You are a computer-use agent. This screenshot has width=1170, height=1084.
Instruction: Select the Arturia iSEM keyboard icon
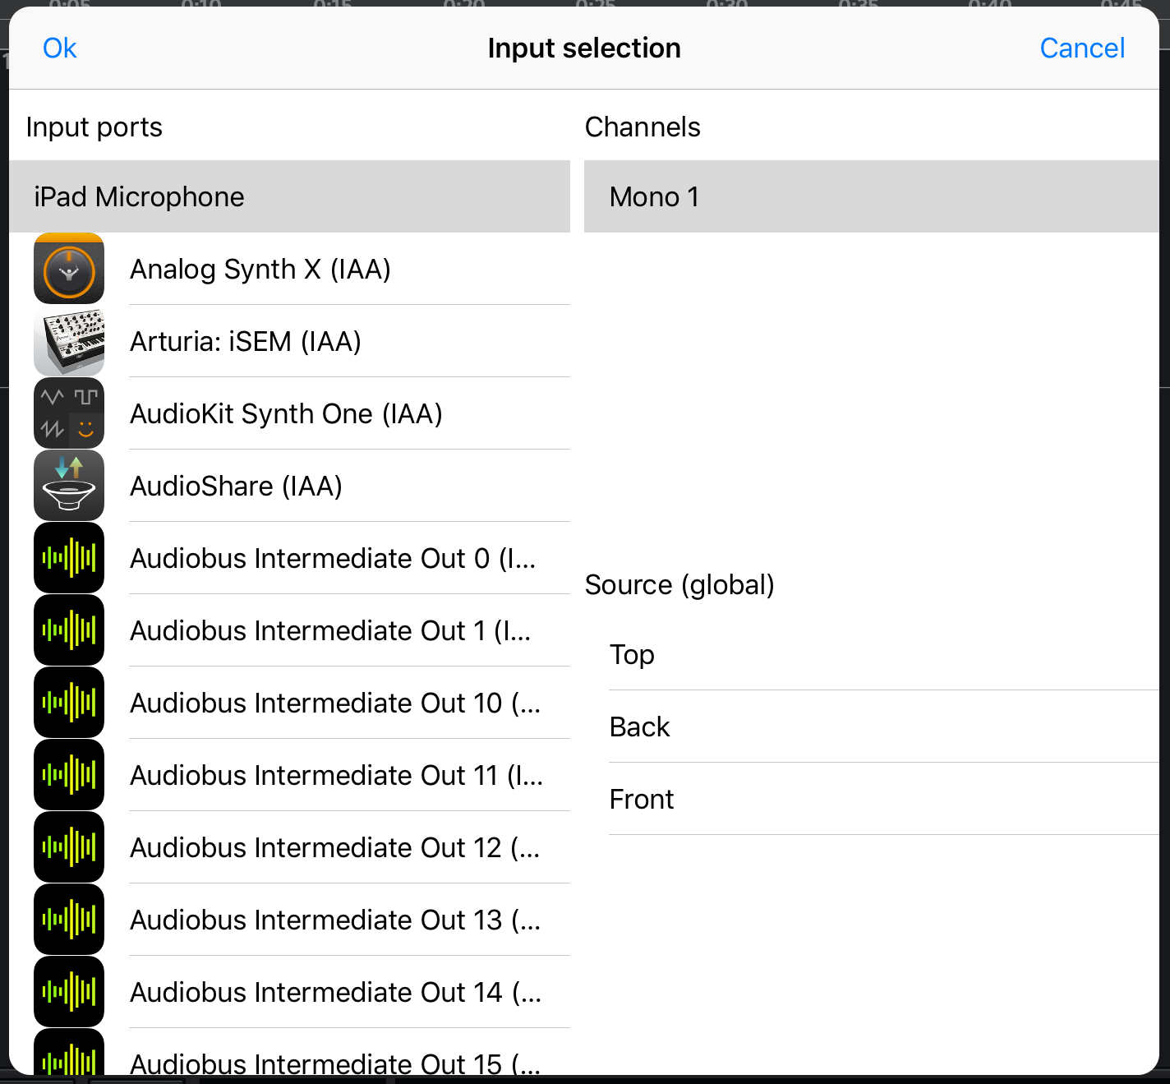point(69,341)
